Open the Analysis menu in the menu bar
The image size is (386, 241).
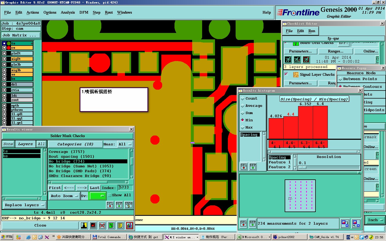68,13
